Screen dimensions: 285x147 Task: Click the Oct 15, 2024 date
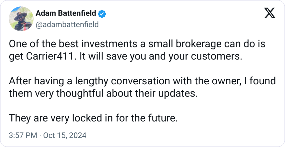coord(64,135)
